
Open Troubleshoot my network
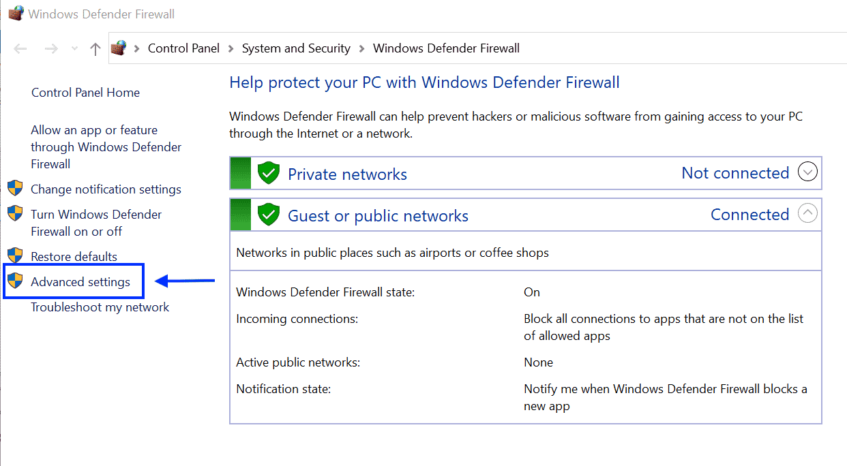(x=100, y=307)
